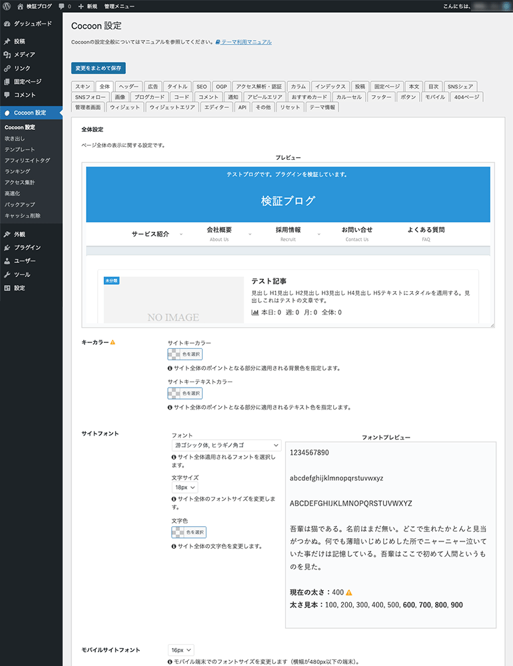Screen dimensions: 513x666
Task: Switch to the モバイル tab
Action: [435, 97]
